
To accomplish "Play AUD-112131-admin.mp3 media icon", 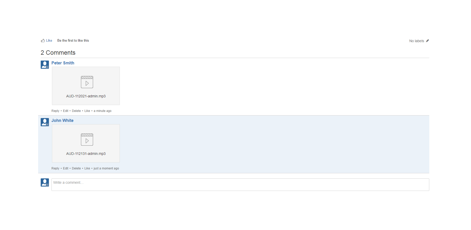I will [87, 140].
